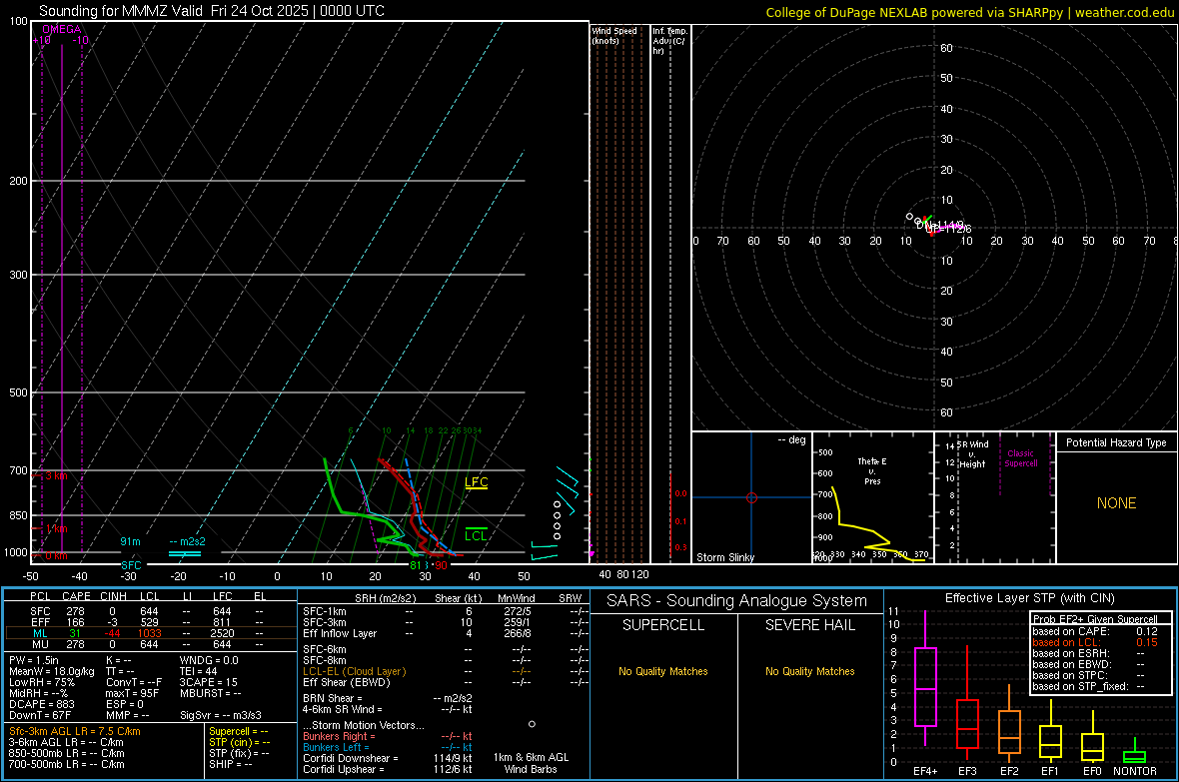Click the Storm Slinky red circle marker
Screen dimensions: 1179x782
(751, 497)
